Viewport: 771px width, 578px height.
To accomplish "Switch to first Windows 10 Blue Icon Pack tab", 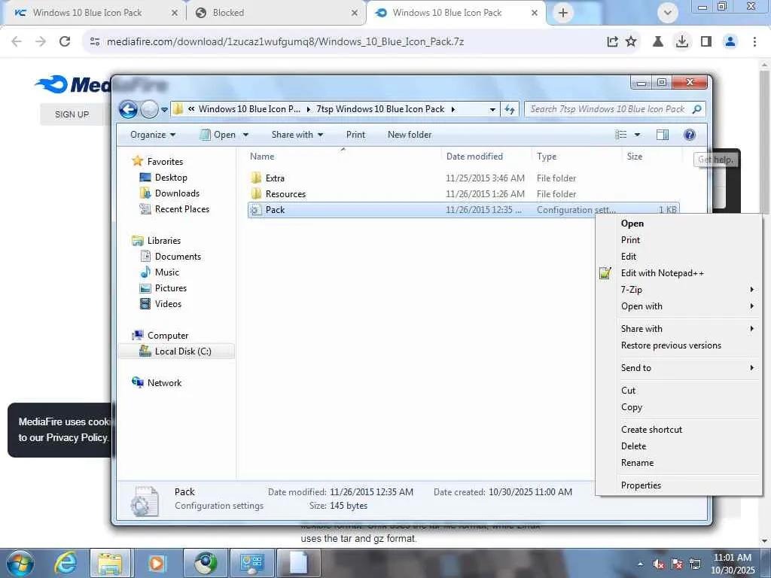I will coord(93,13).
